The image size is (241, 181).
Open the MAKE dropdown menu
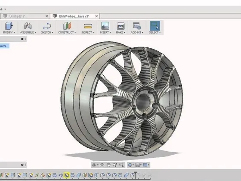point(120,32)
